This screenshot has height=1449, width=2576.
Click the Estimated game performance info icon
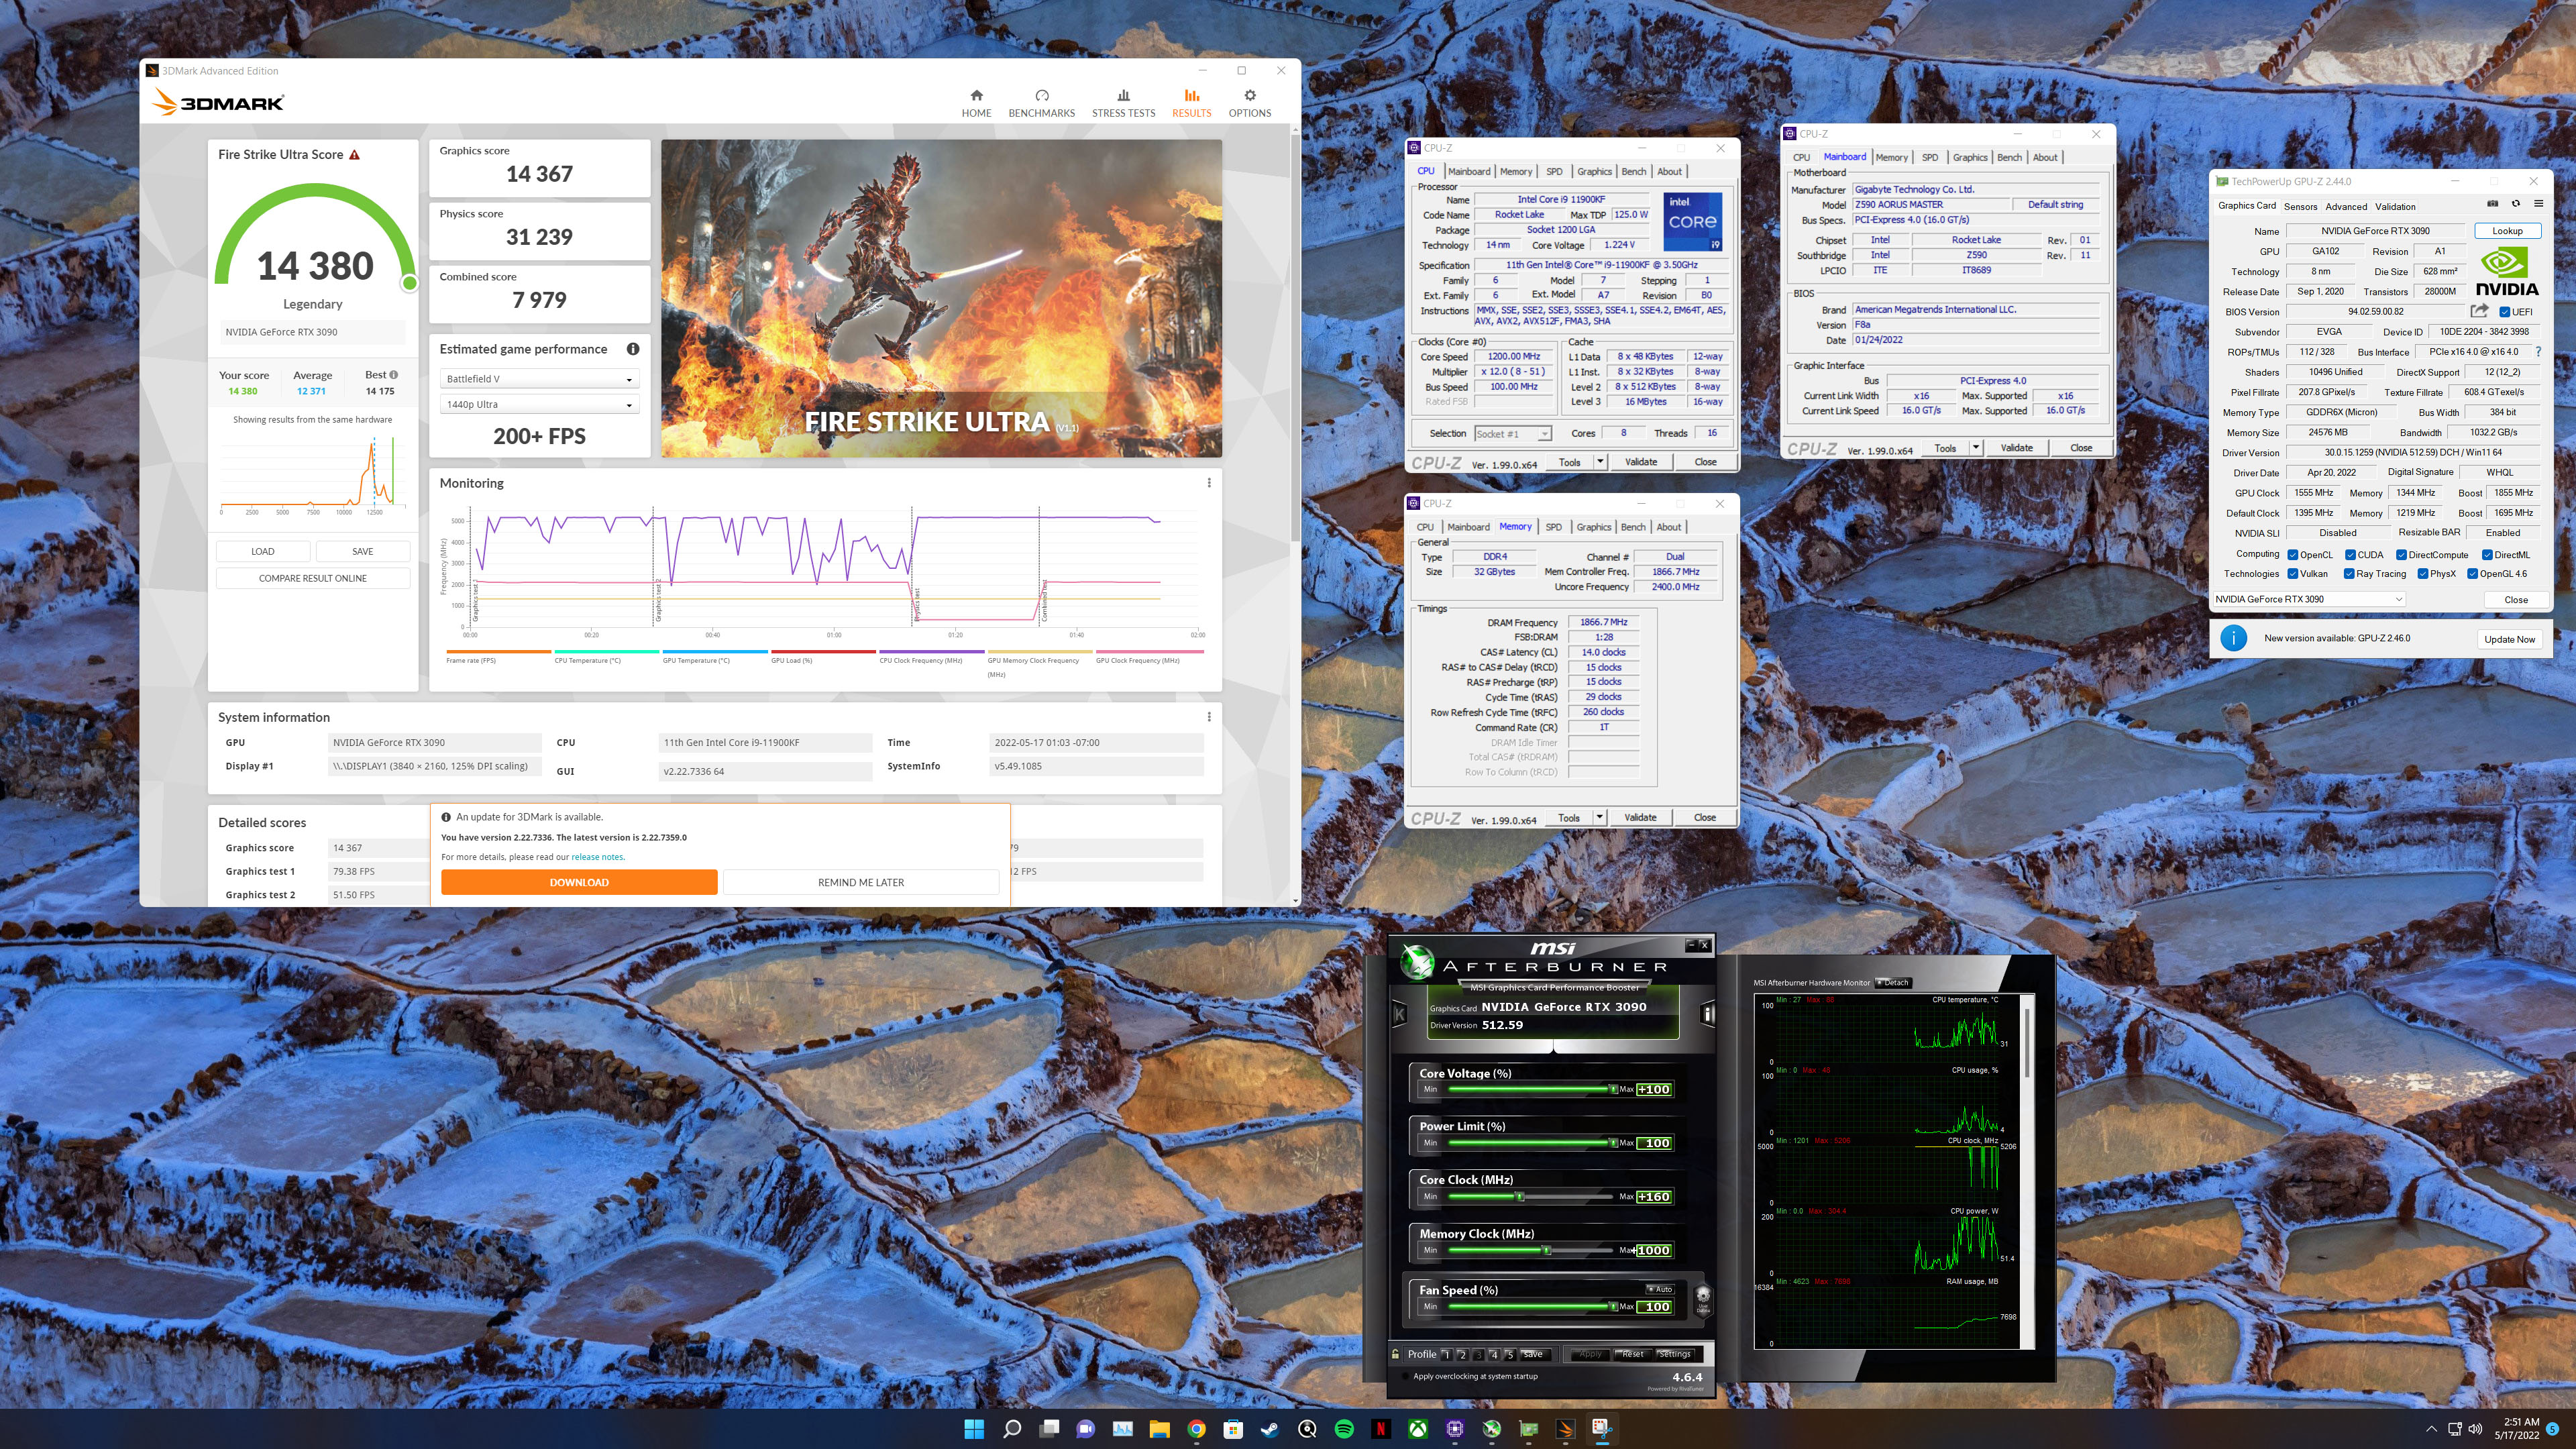point(633,349)
